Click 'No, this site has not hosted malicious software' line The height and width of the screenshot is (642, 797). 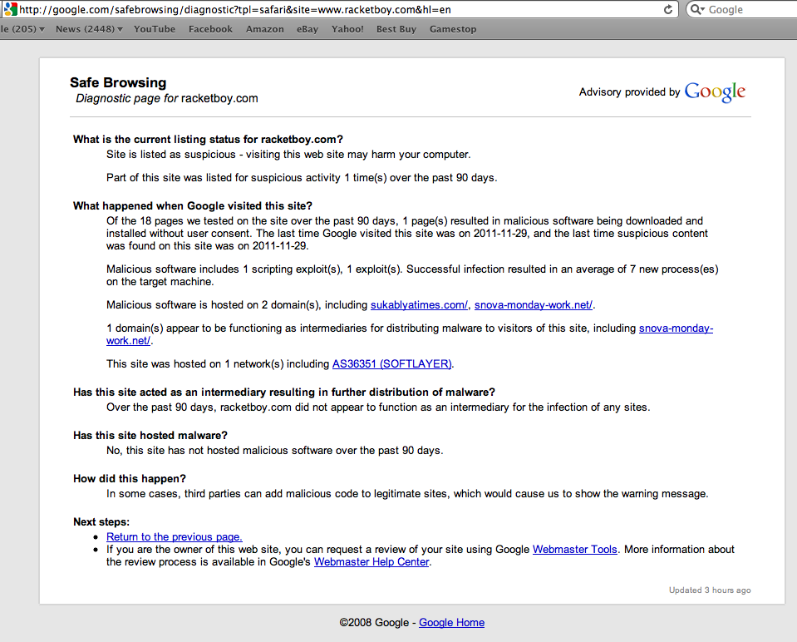274,450
